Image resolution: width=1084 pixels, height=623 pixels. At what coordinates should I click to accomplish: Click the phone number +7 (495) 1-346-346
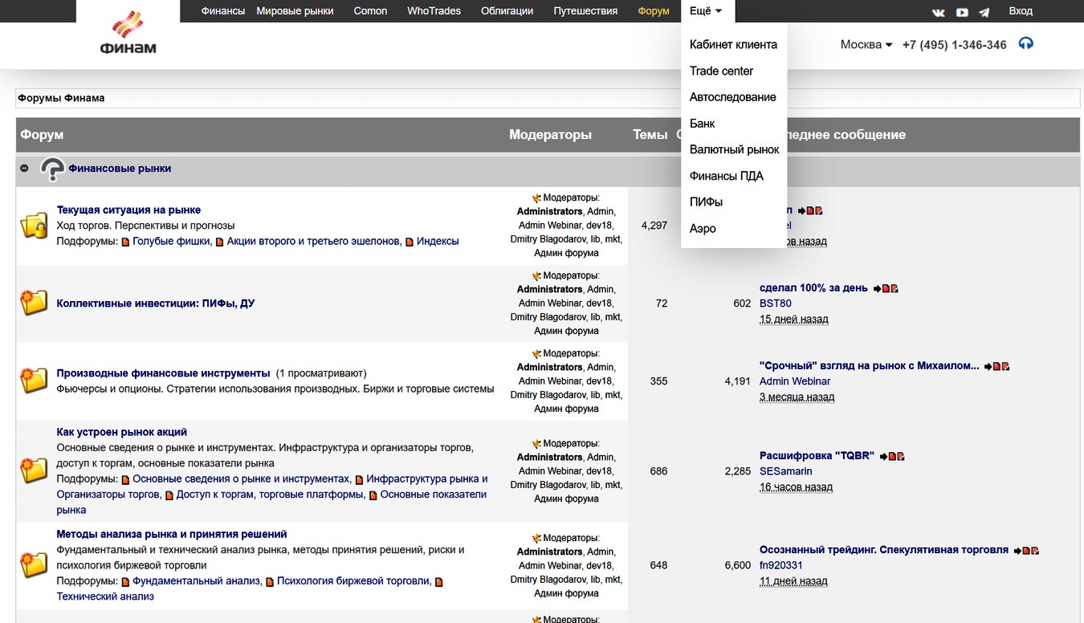(x=954, y=45)
